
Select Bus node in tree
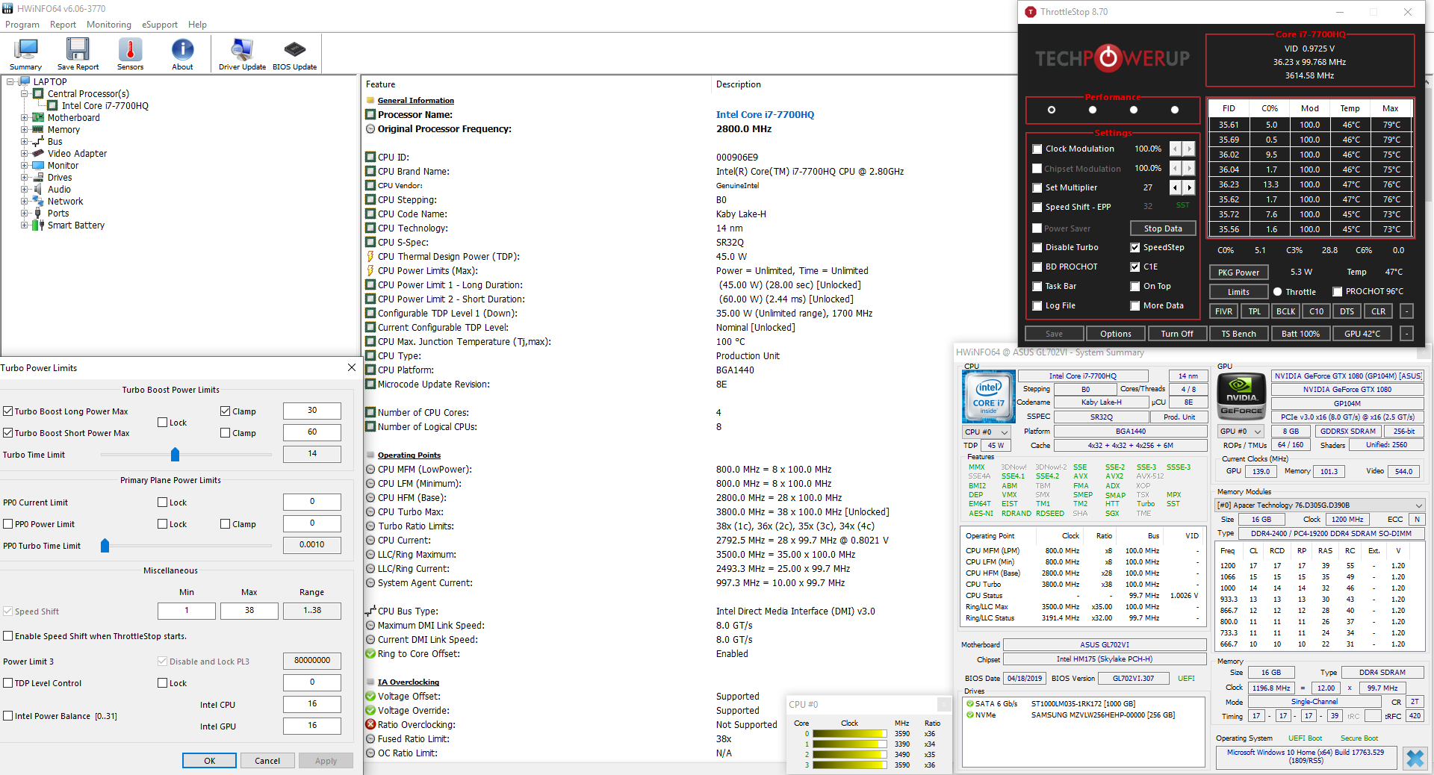pyautogui.click(x=55, y=142)
